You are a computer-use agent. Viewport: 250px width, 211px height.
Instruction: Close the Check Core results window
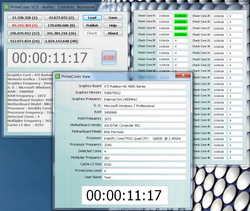pyautogui.click(x=244, y=7)
